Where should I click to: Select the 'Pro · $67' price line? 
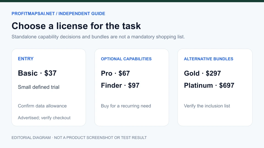pos(115,73)
